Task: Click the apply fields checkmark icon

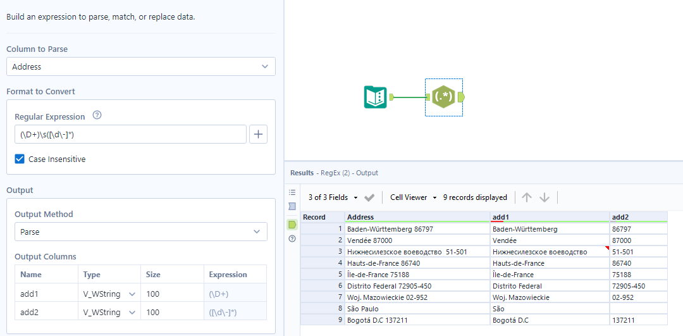Action: coord(370,197)
